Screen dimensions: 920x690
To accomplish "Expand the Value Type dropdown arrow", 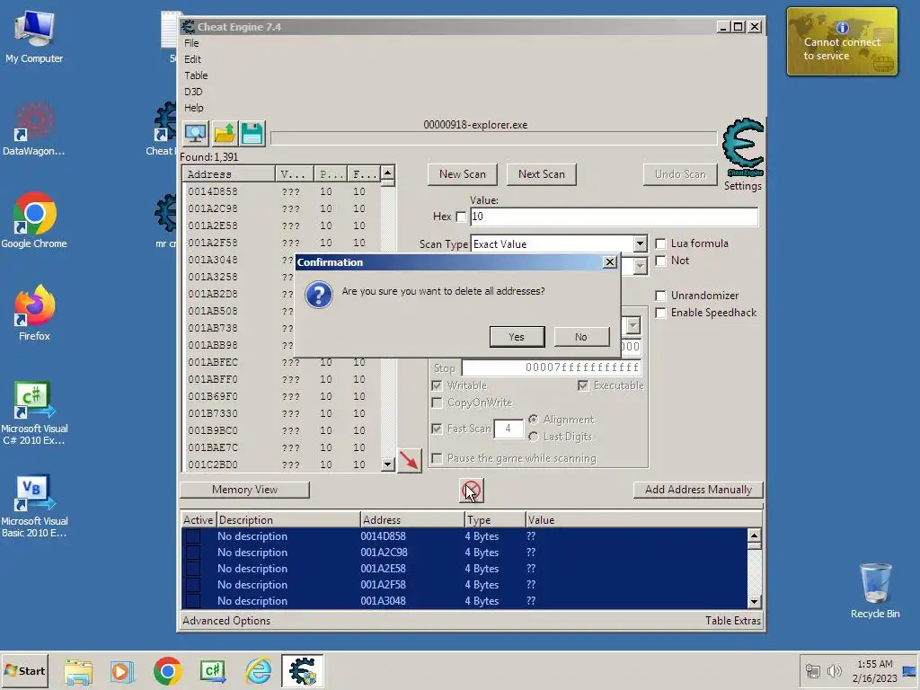I will [x=640, y=266].
